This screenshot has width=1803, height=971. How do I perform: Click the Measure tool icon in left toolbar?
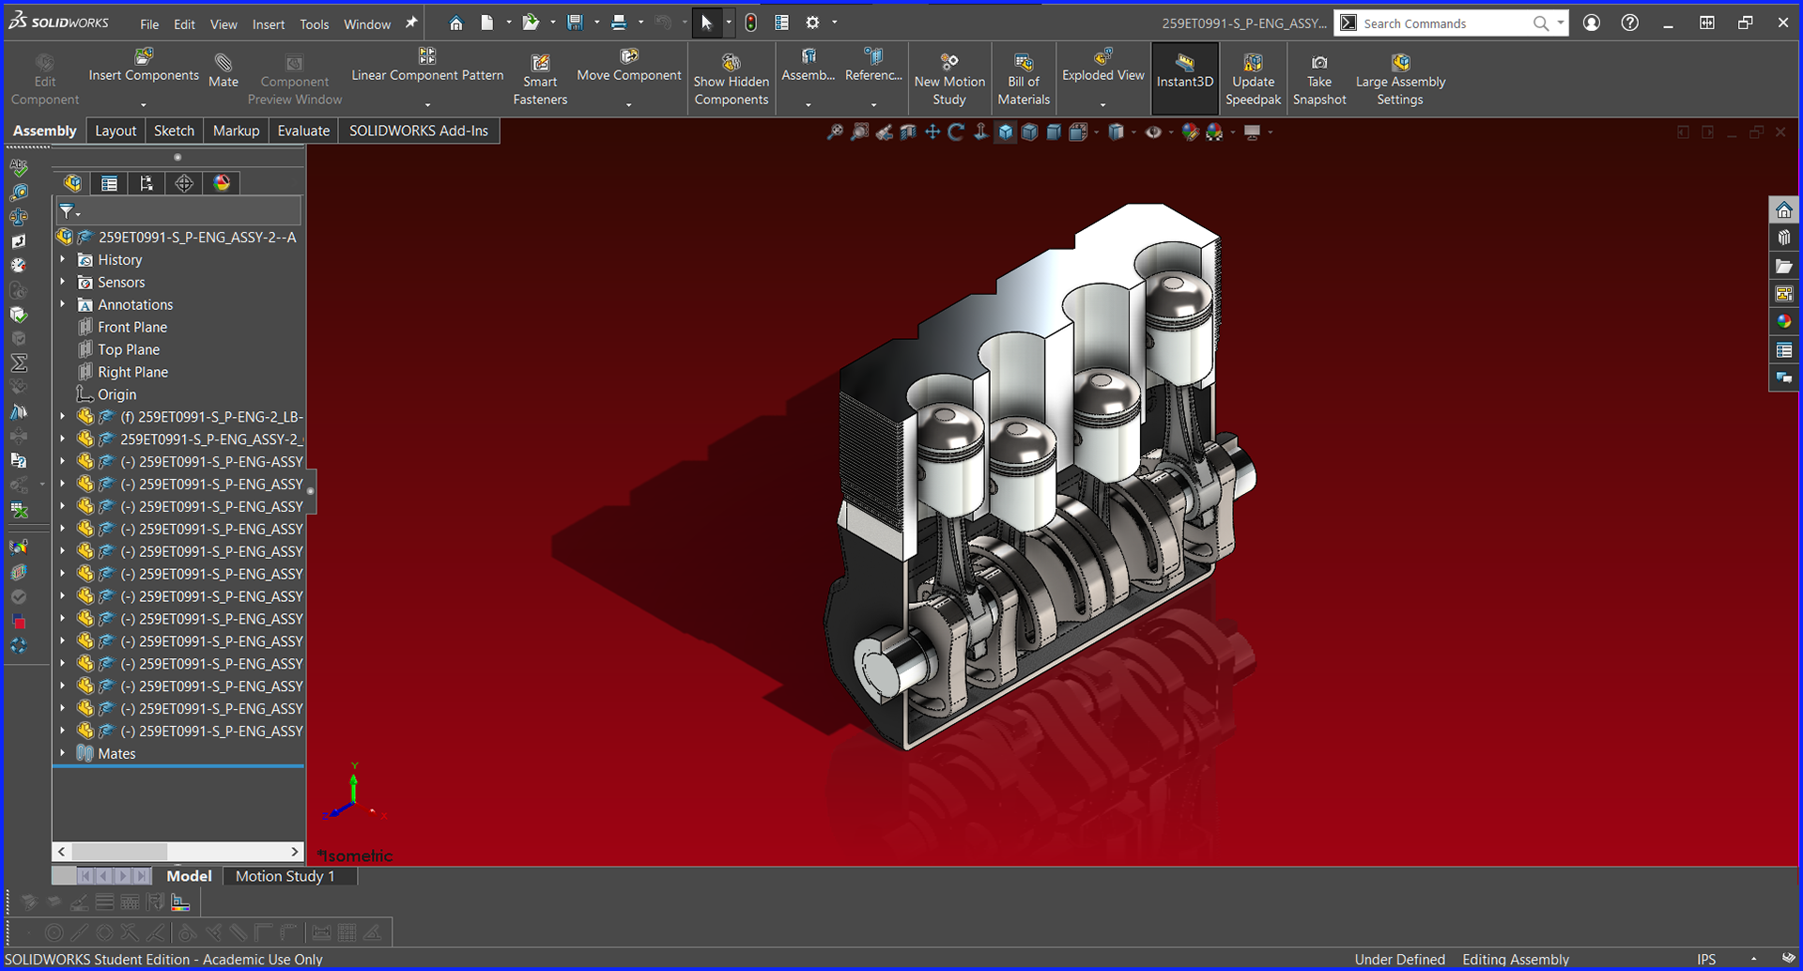(19, 193)
